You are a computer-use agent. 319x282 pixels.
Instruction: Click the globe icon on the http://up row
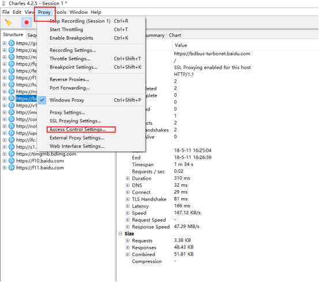tap(12, 133)
